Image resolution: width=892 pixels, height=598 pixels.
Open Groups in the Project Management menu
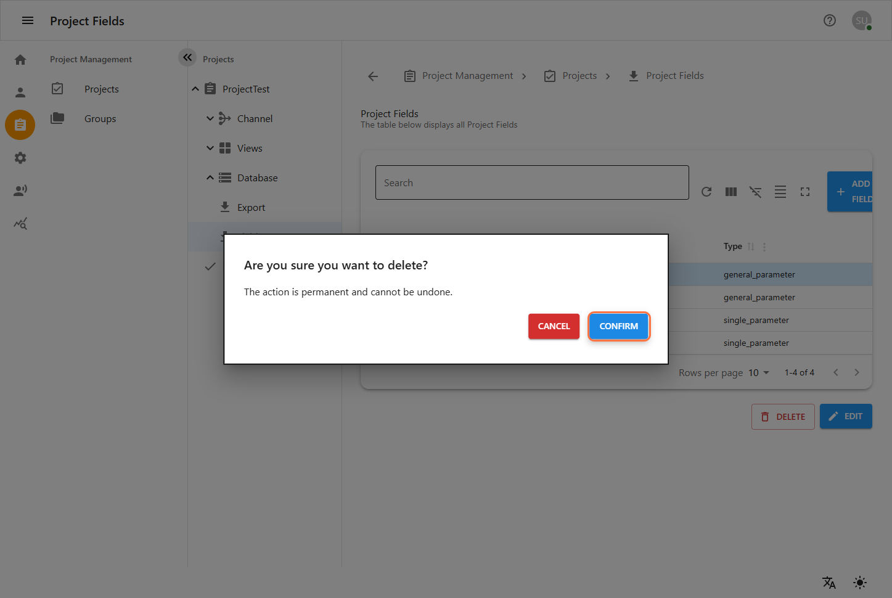[x=100, y=118]
